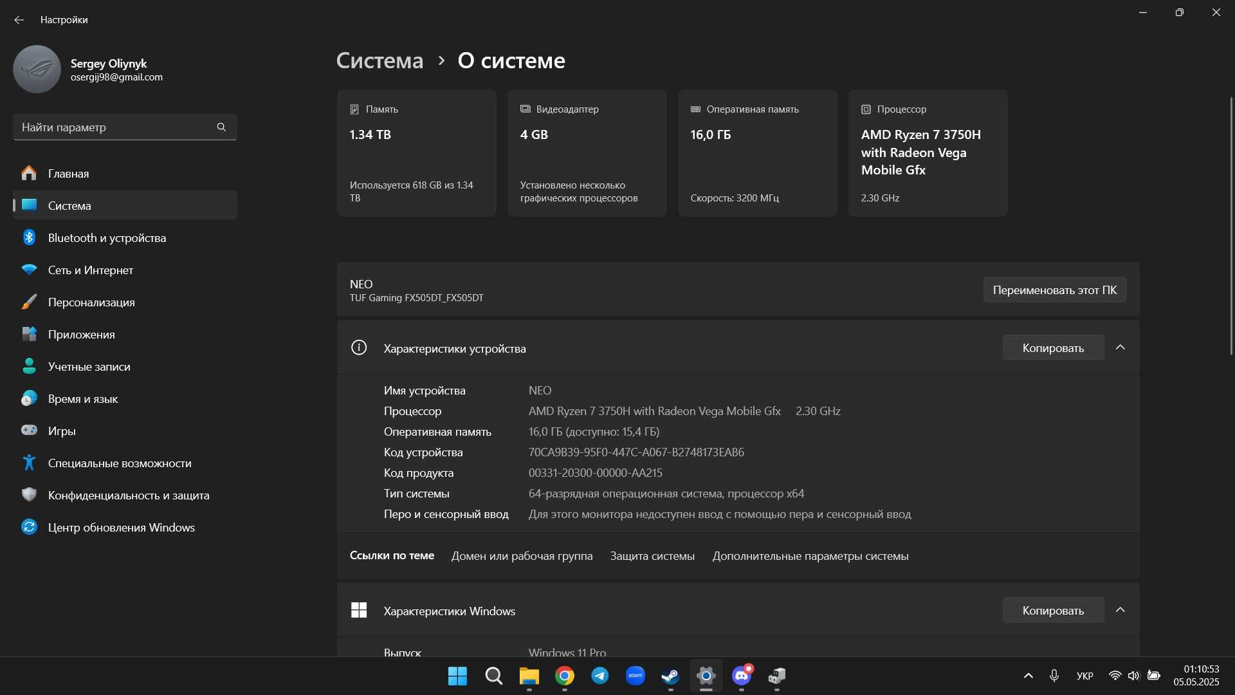Click the RAM icon in 'Оперативная память' card
The image size is (1235, 695).
[695, 109]
